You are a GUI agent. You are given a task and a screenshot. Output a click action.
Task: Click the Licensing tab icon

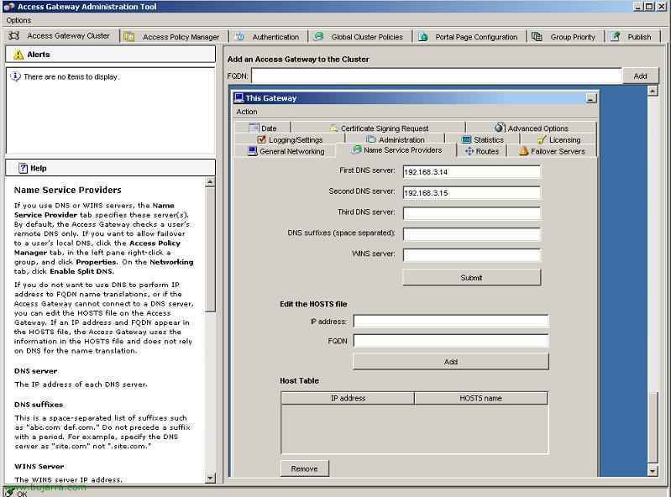click(542, 139)
